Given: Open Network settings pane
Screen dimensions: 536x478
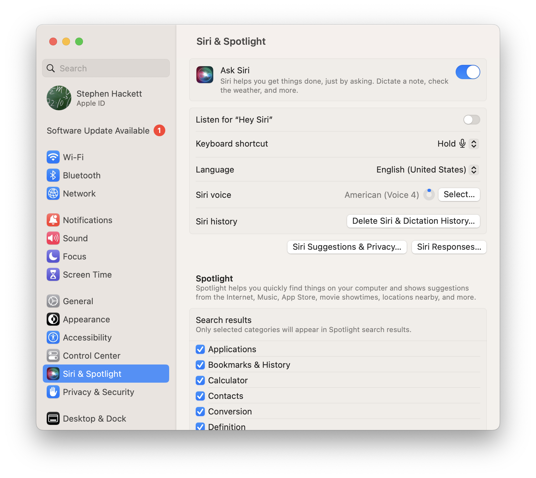Looking at the screenshot, I should [106, 194].
